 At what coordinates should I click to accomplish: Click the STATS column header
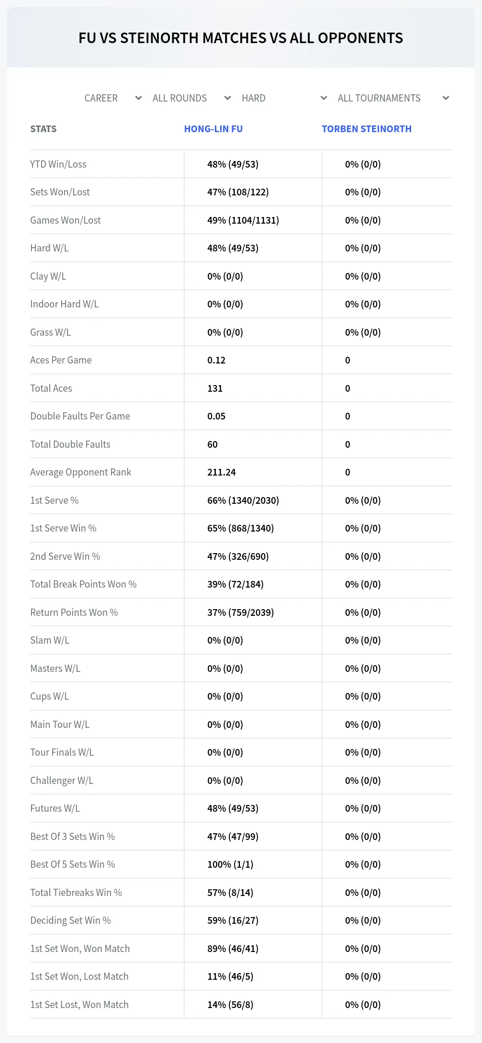pyautogui.click(x=44, y=129)
